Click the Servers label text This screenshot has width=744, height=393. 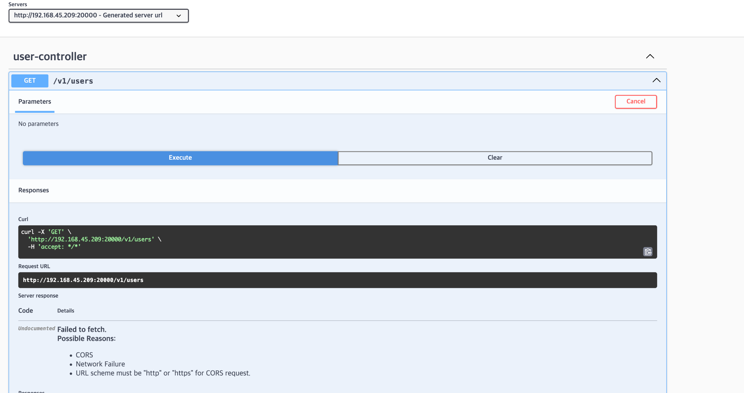(18, 4)
